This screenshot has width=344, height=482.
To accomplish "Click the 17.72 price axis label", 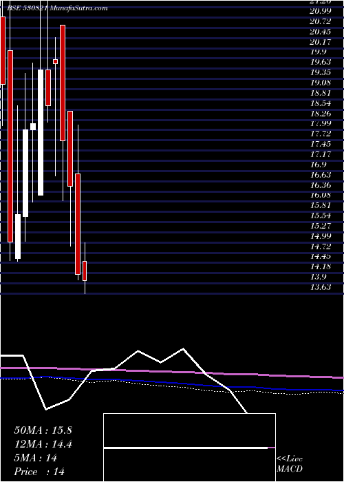I will [321, 134].
